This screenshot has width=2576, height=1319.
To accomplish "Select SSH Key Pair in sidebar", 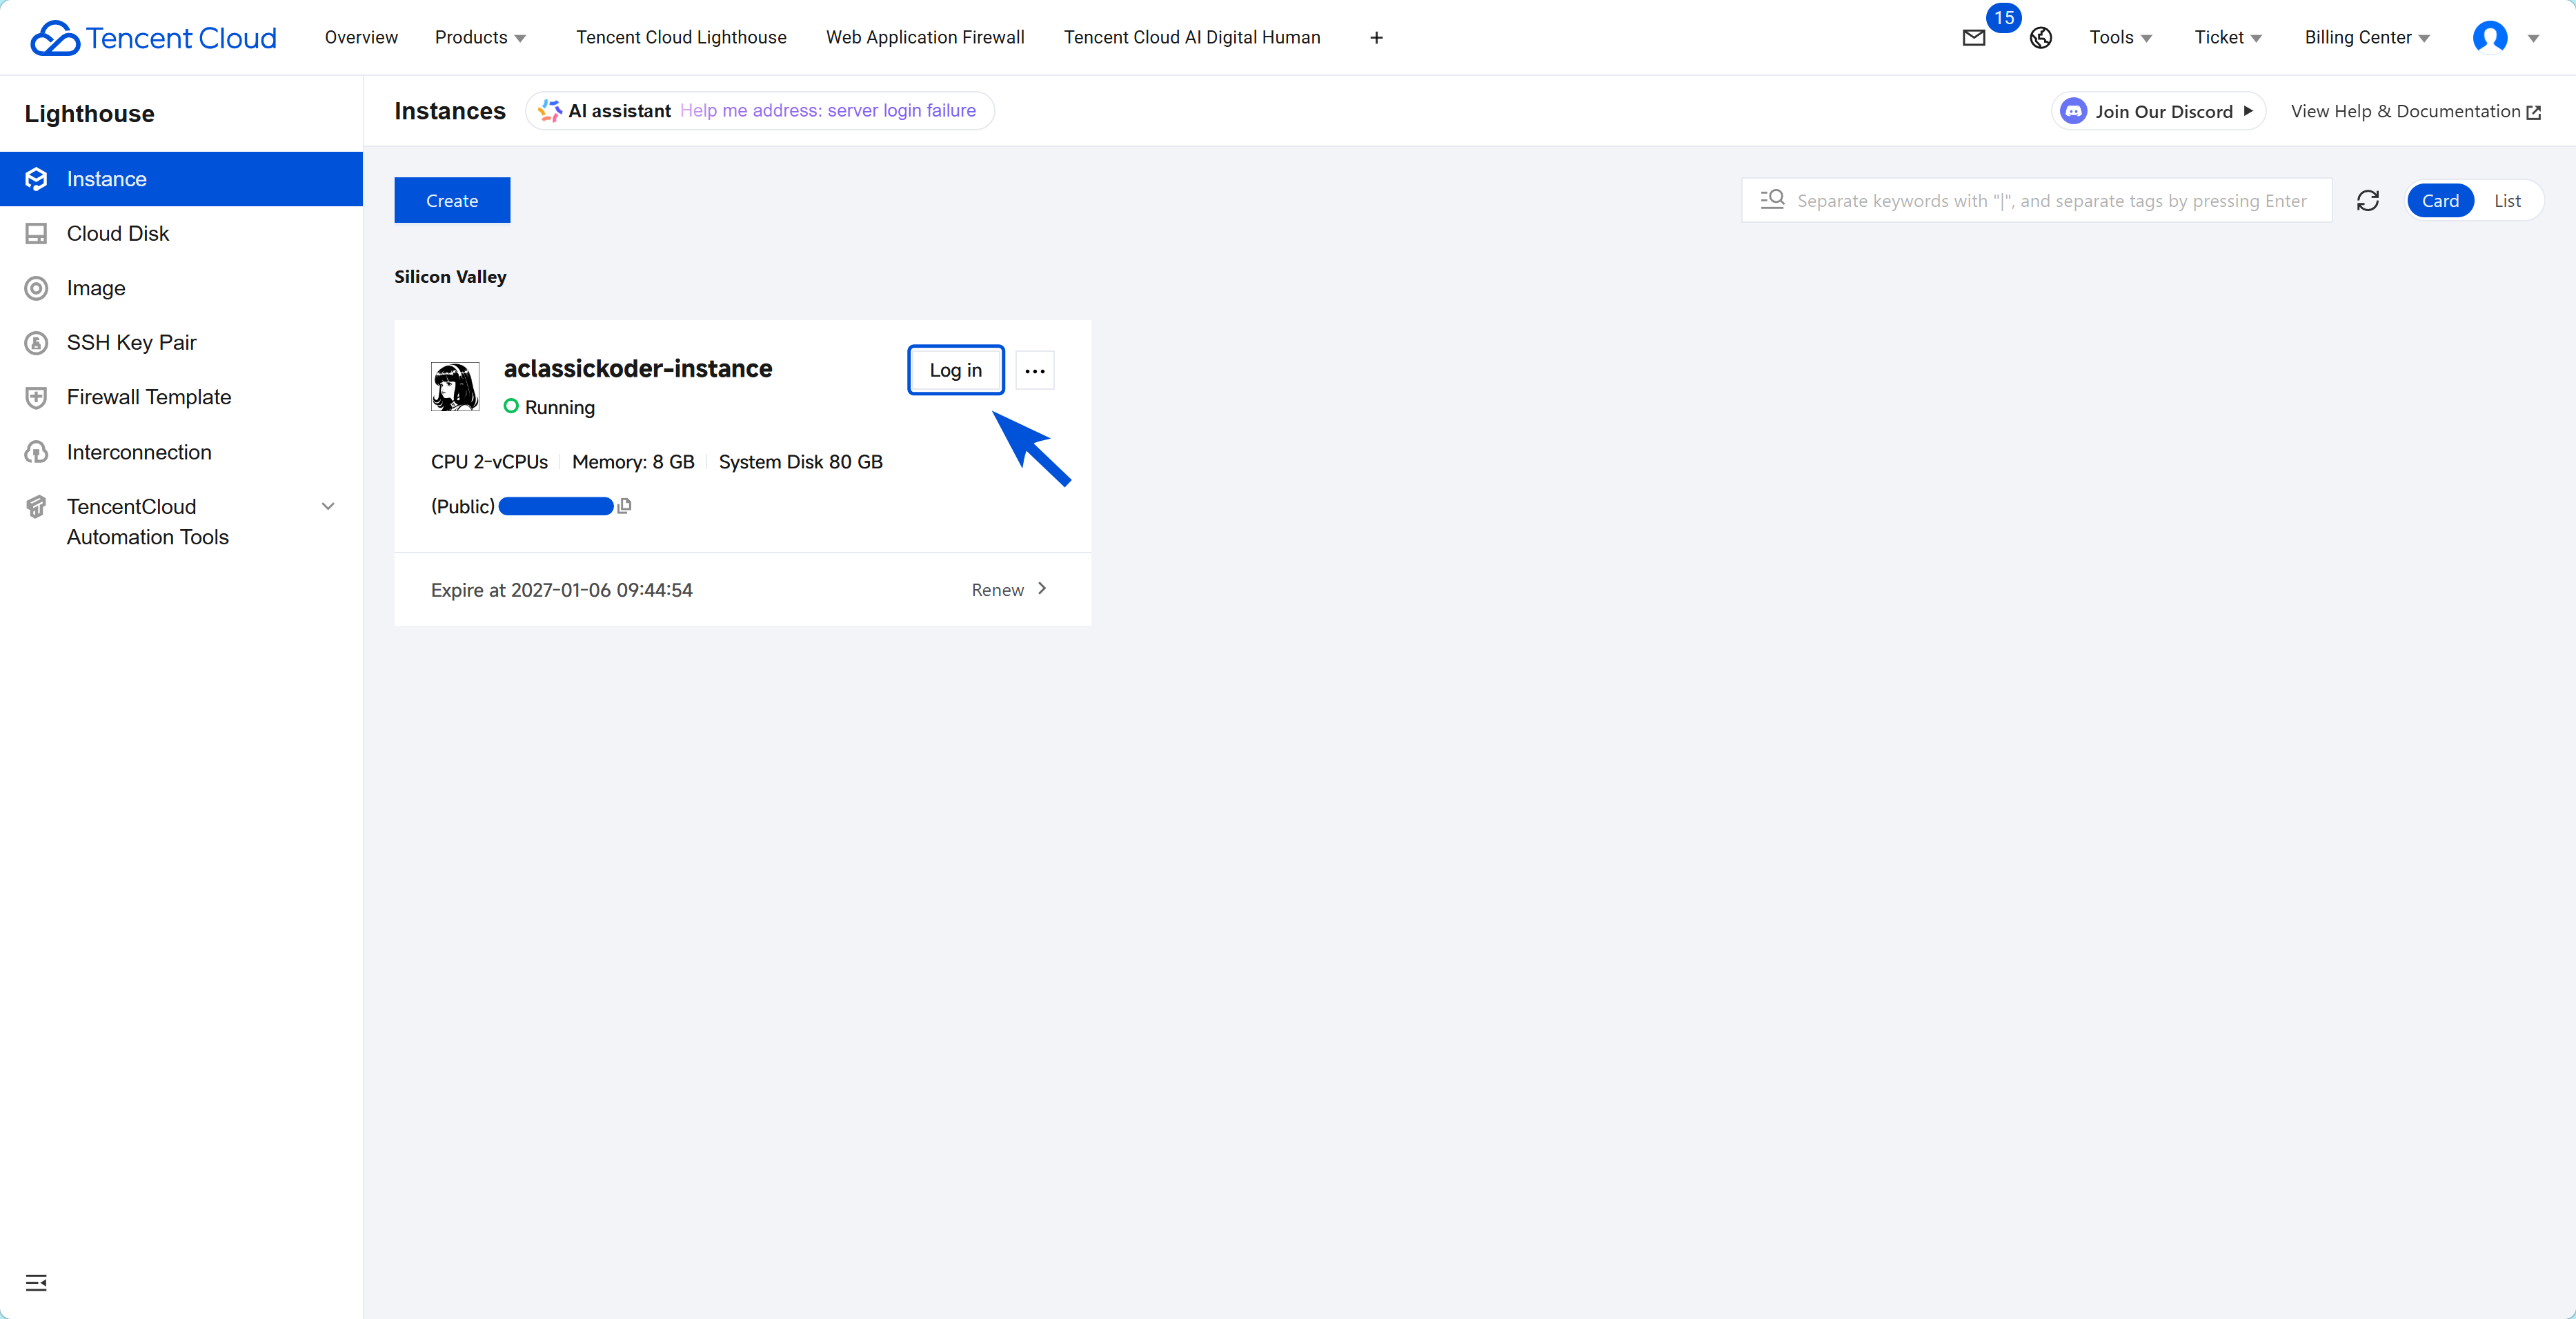I will click(x=181, y=343).
